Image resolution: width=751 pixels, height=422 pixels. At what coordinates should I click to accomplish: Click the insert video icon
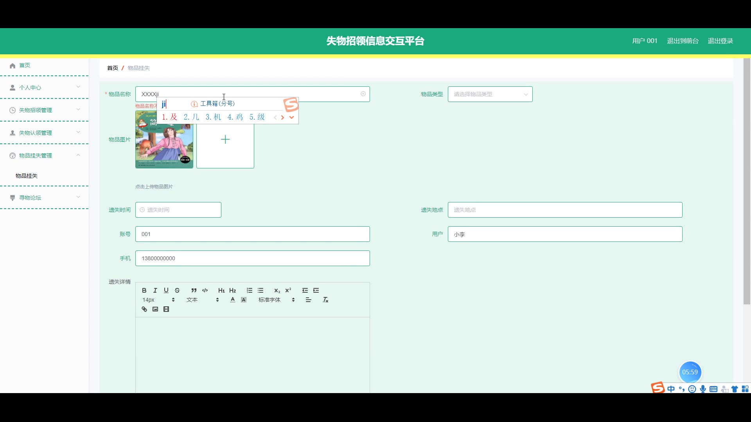(166, 309)
